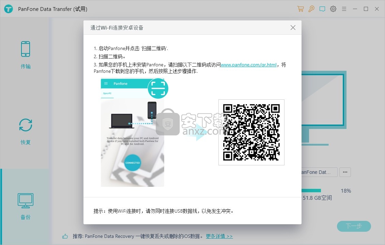The width and height of the screenshot is (385, 245).
Task: Click the dialog title 通过Wi-Fi连接安卓设备
Action: 117,28
